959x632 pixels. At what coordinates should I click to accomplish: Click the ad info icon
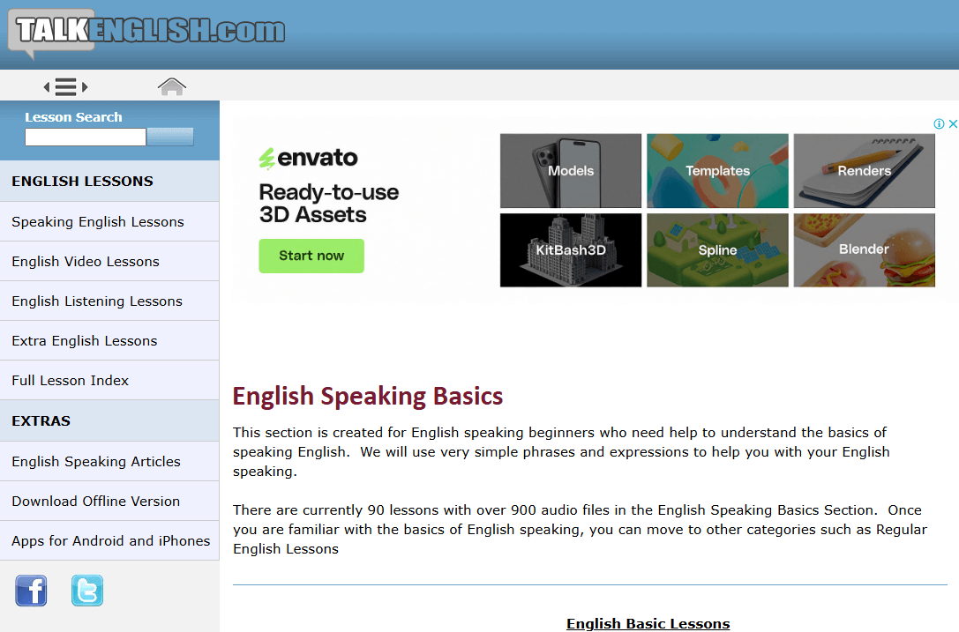(939, 124)
